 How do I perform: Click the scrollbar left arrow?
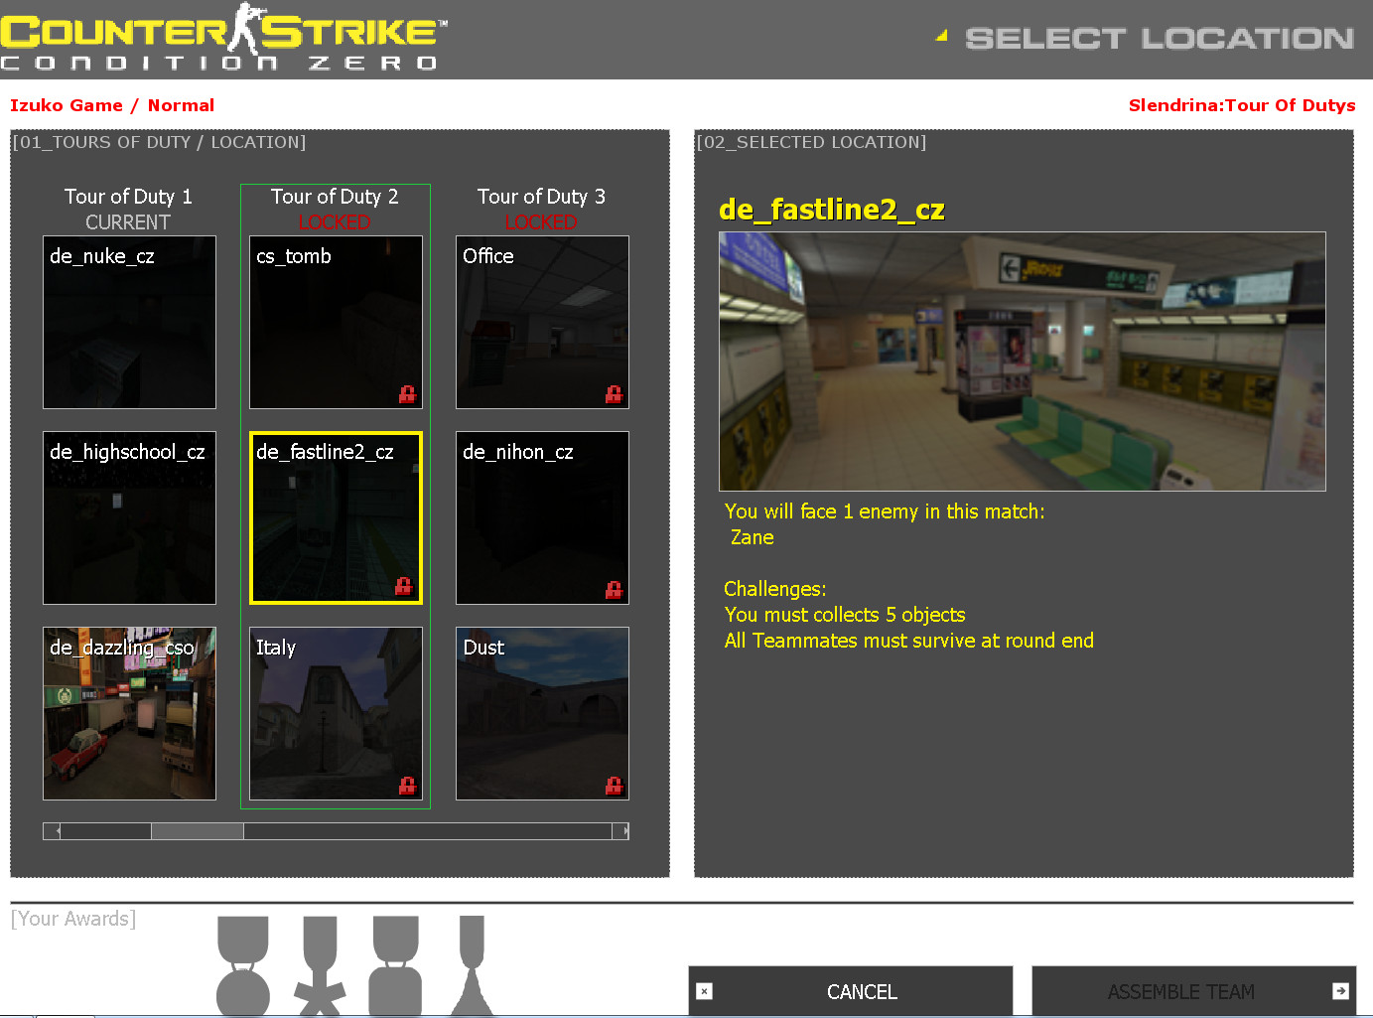(x=52, y=831)
